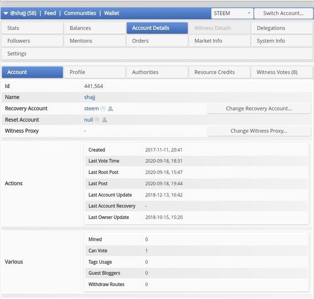Open the Mentions tab
This screenshot has height=299, width=314.
pos(95,41)
